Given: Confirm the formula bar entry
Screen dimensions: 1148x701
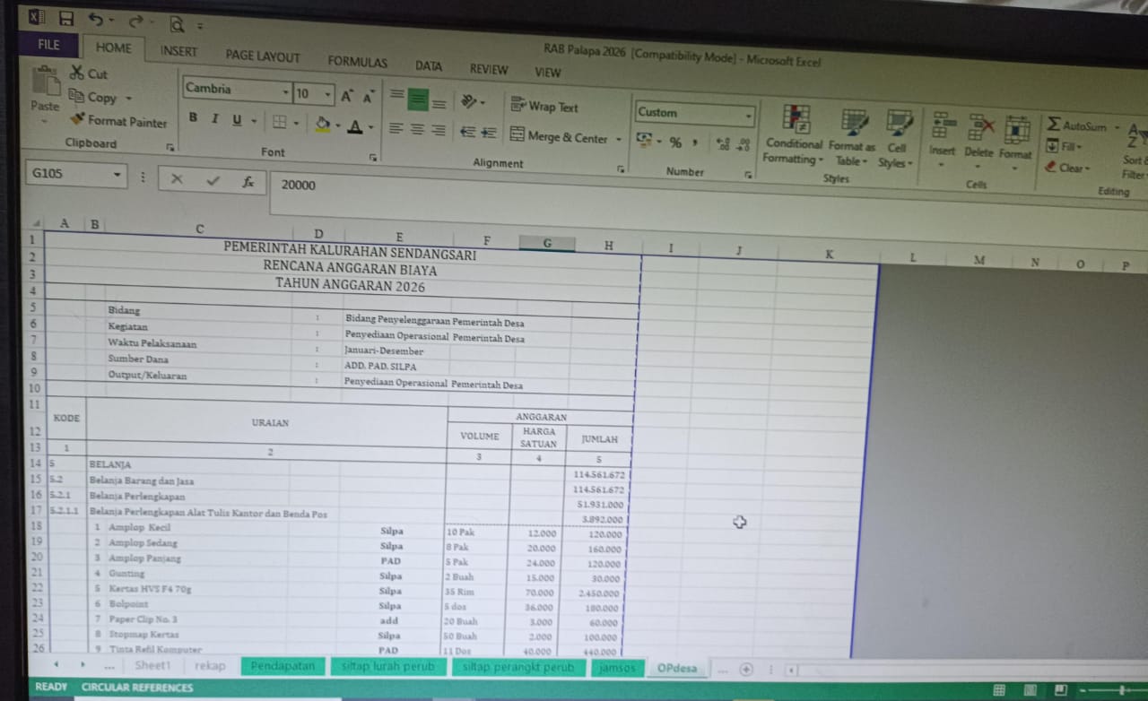Looking at the screenshot, I should tap(213, 180).
